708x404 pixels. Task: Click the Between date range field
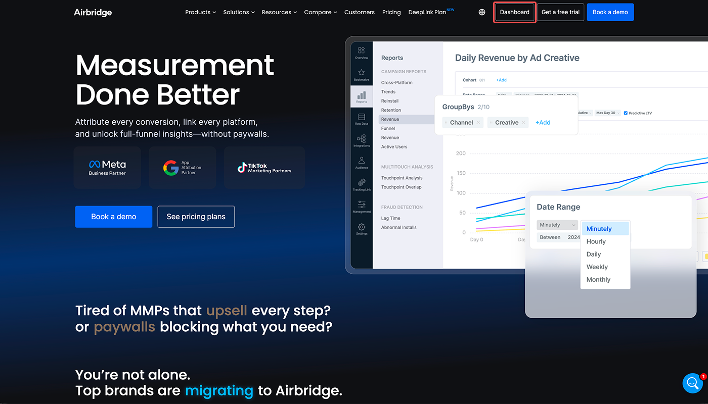click(x=558, y=237)
